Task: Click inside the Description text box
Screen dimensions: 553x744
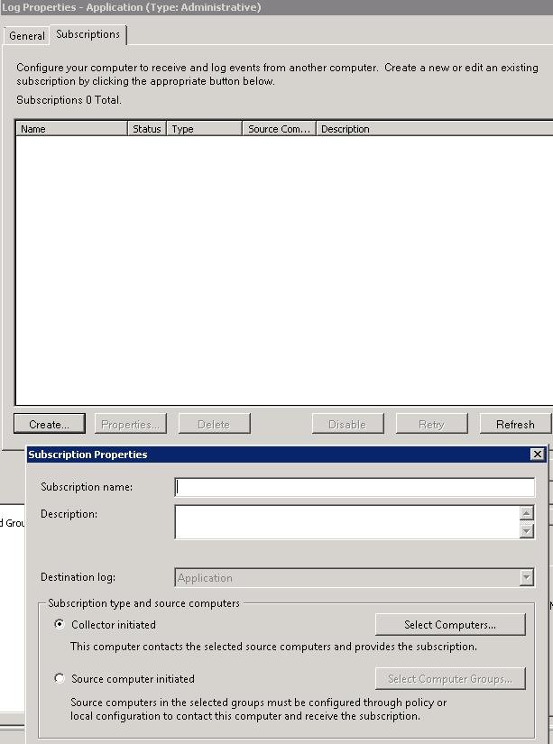Action: 346,521
